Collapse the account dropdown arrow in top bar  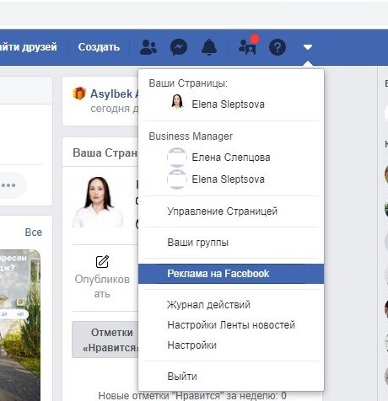tap(308, 47)
